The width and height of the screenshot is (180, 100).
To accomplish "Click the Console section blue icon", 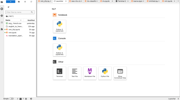I will [x=54, y=38].
